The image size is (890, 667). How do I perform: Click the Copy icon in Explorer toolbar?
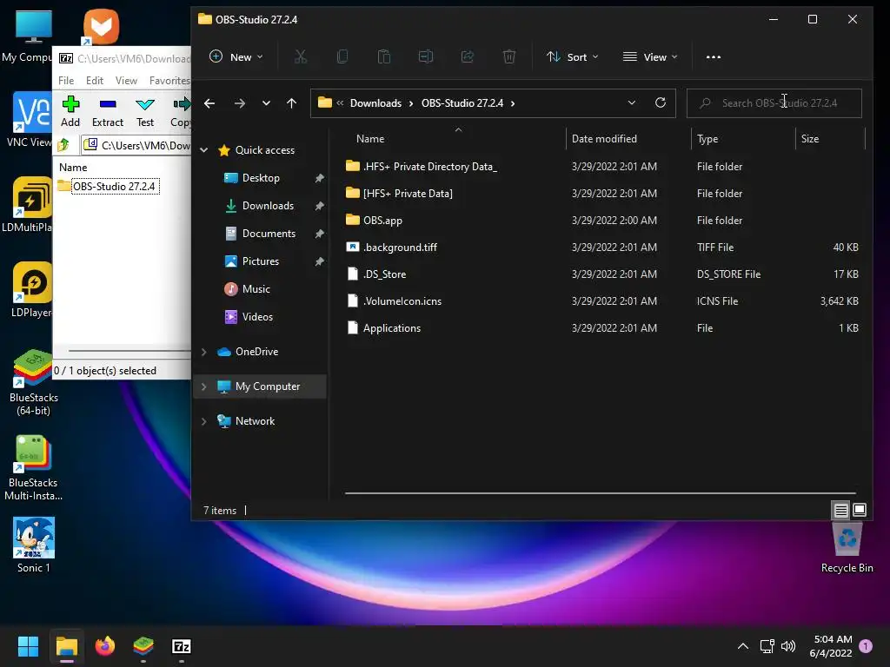(x=342, y=56)
